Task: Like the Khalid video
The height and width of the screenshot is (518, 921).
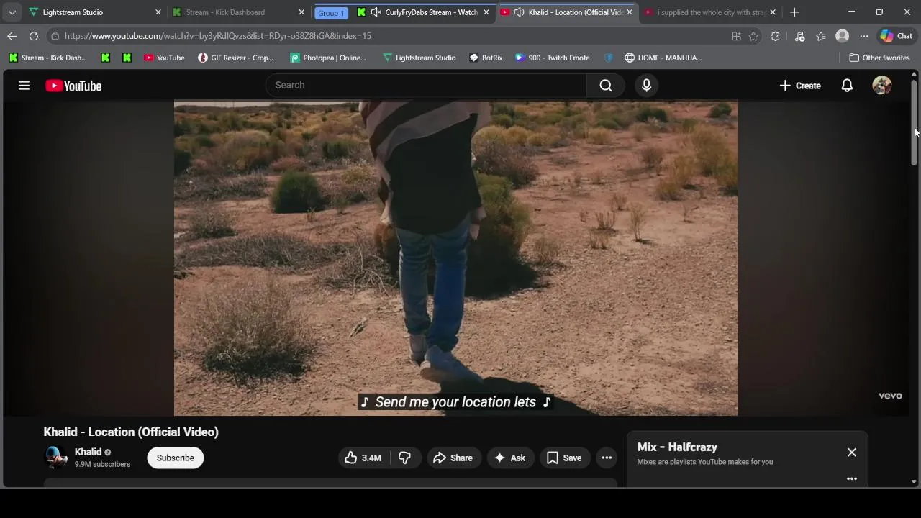Action: point(363,458)
